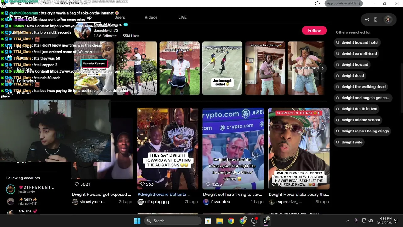This screenshot has height=227, width=403.
Task: Open volume control in the system tray
Action: (371, 221)
